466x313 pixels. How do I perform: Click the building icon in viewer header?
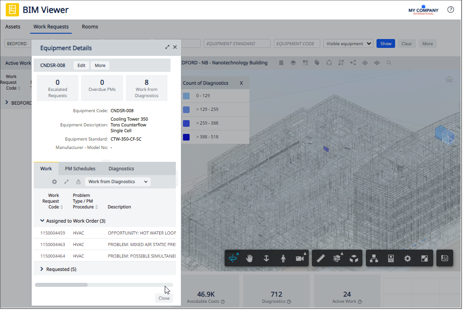tap(281, 63)
